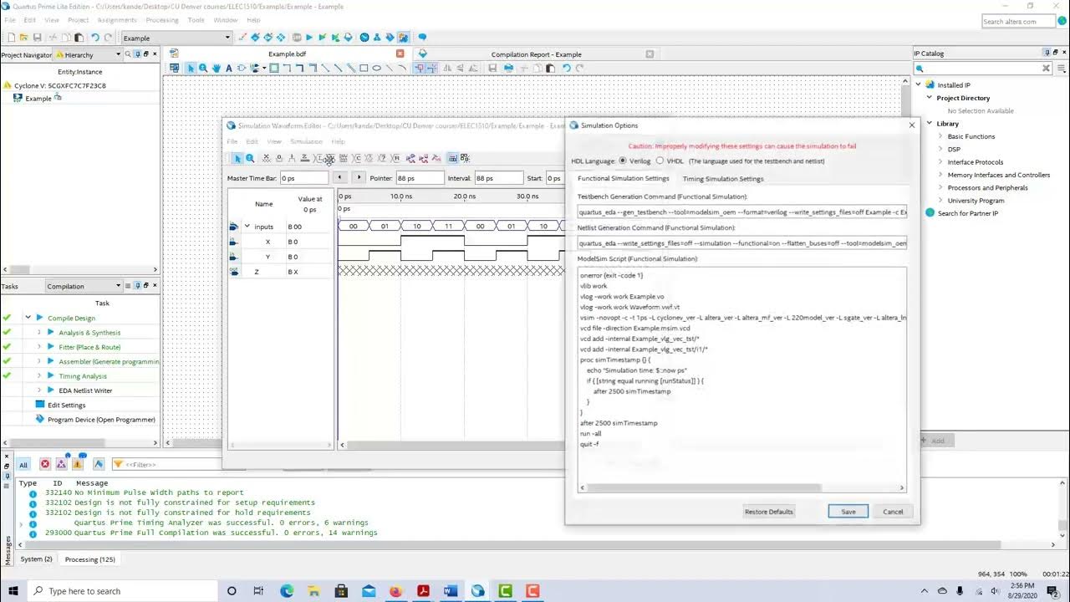Click the Save button in Simulation Options

coord(848,512)
